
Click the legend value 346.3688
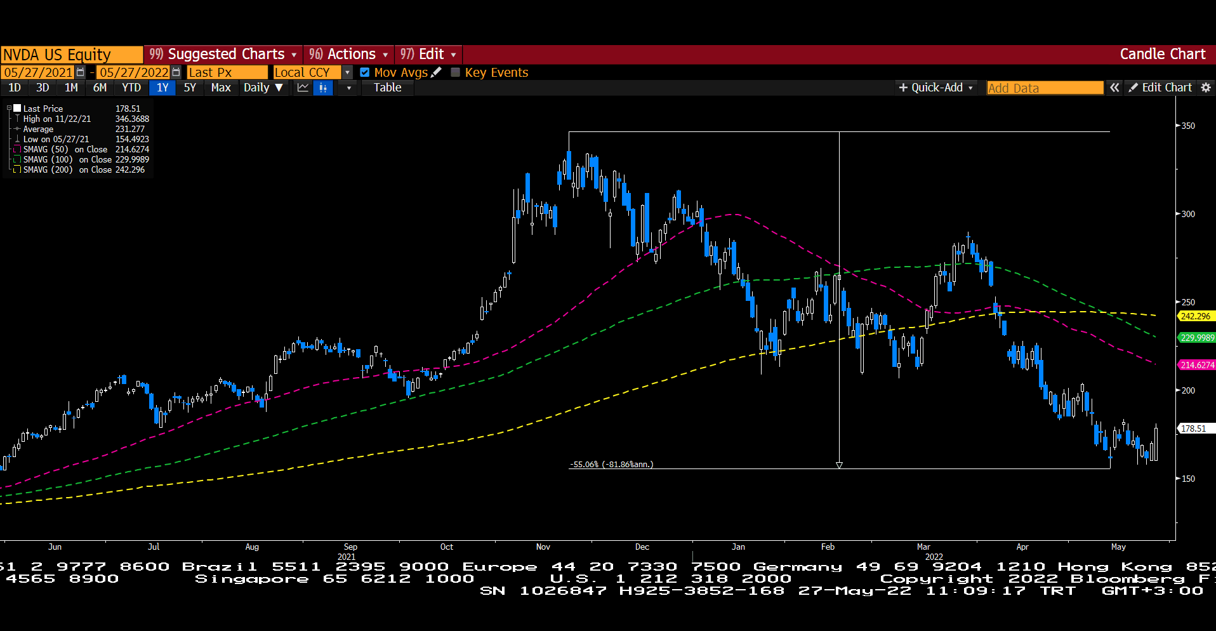pyautogui.click(x=132, y=119)
